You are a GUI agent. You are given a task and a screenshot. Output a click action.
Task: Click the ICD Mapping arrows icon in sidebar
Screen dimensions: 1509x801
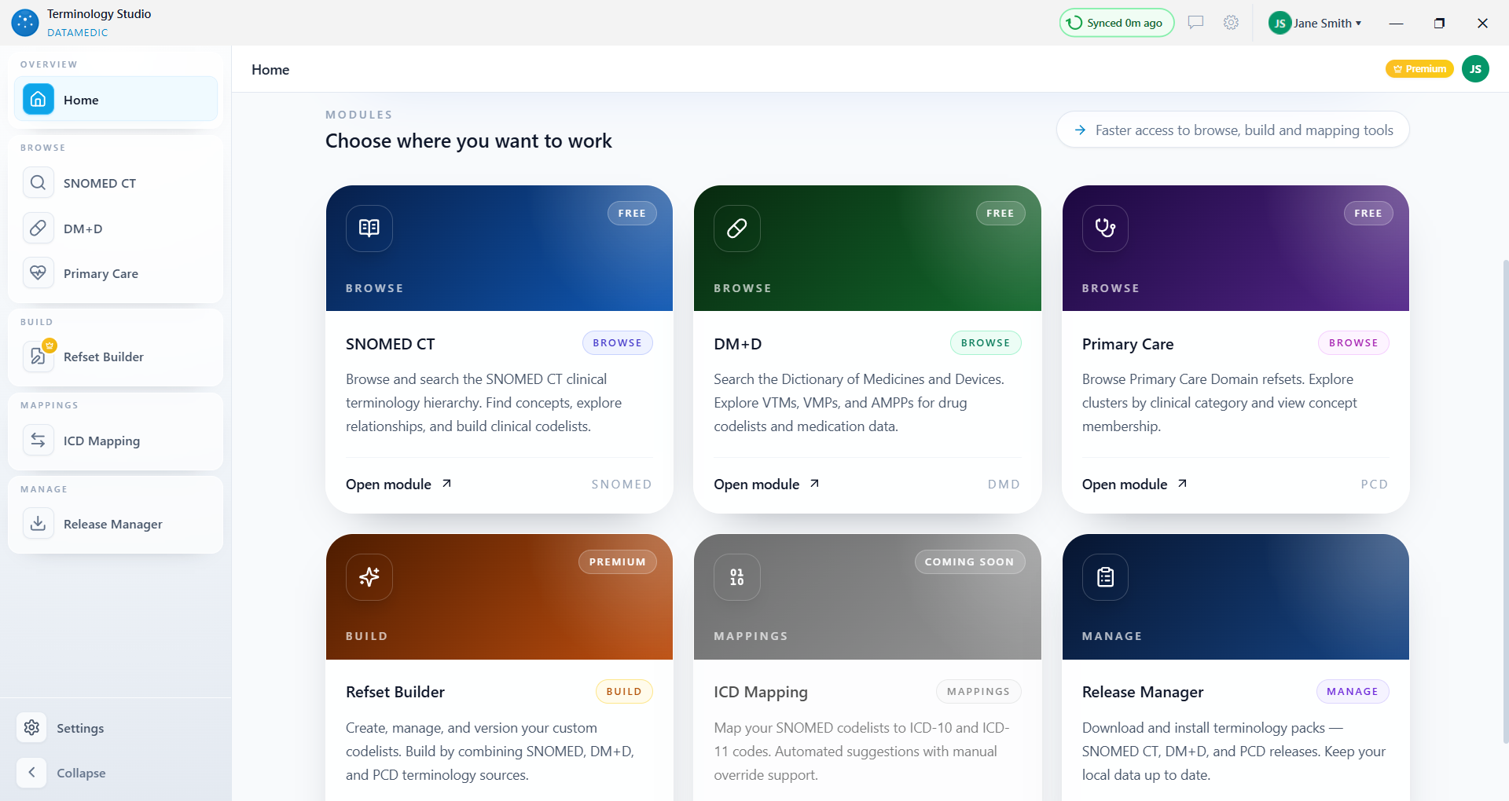pos(38,441)
